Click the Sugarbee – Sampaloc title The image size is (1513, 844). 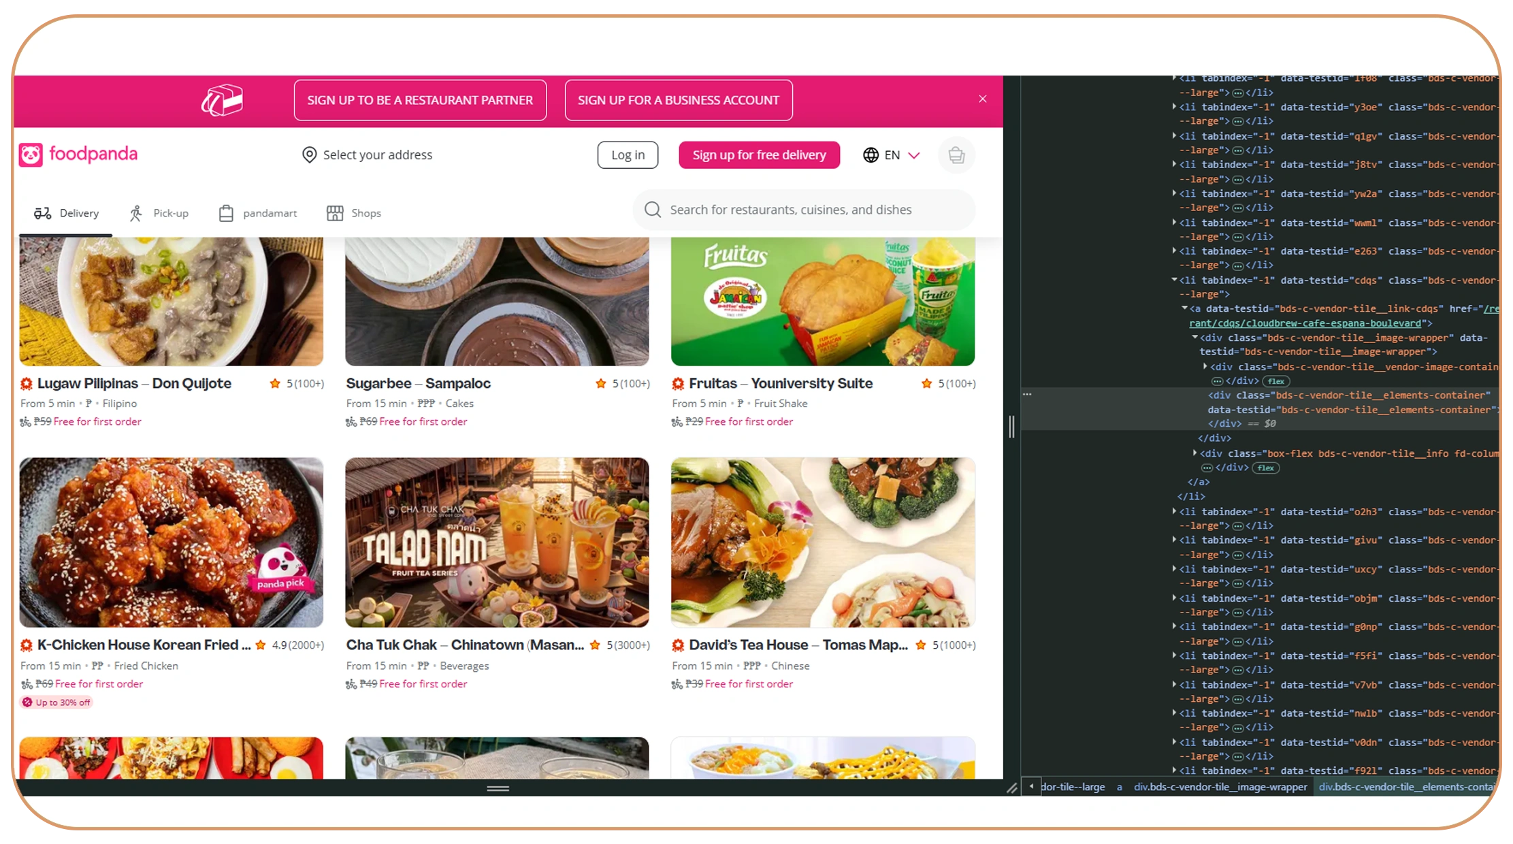(418, 384)
